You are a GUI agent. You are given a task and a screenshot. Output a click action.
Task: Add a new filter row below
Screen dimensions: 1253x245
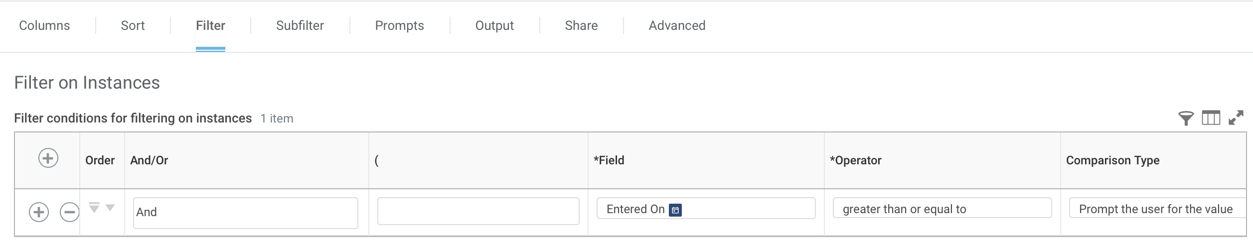tap(39, 212)
